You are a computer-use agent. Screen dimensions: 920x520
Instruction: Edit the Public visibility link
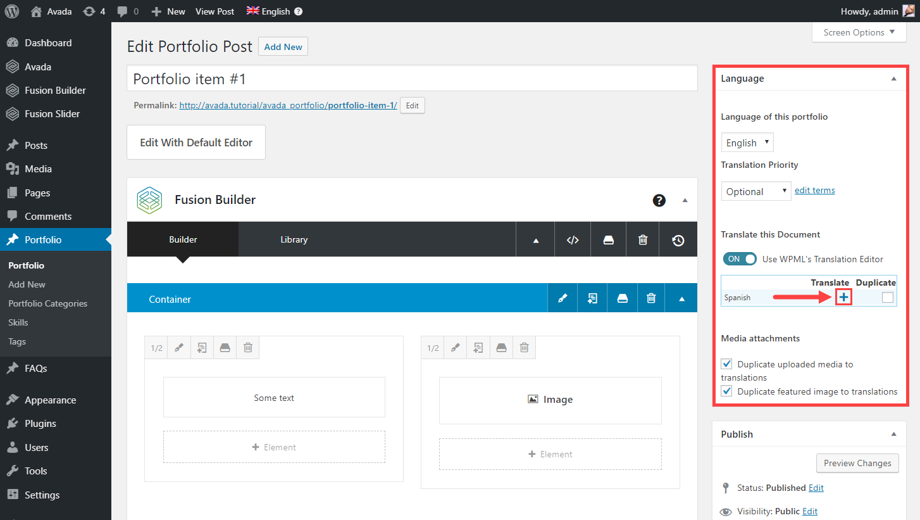click(810, 511)
